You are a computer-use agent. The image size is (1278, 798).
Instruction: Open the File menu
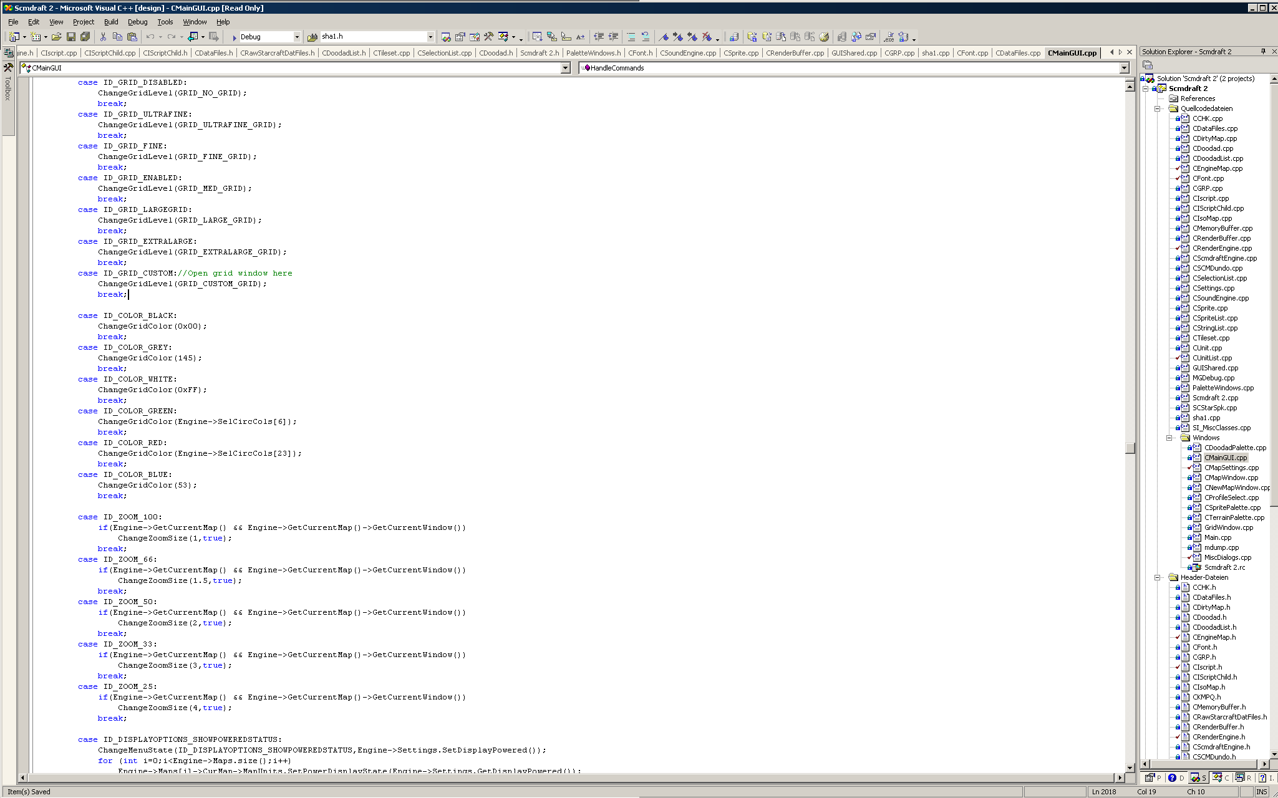click(x=13, y=22)
